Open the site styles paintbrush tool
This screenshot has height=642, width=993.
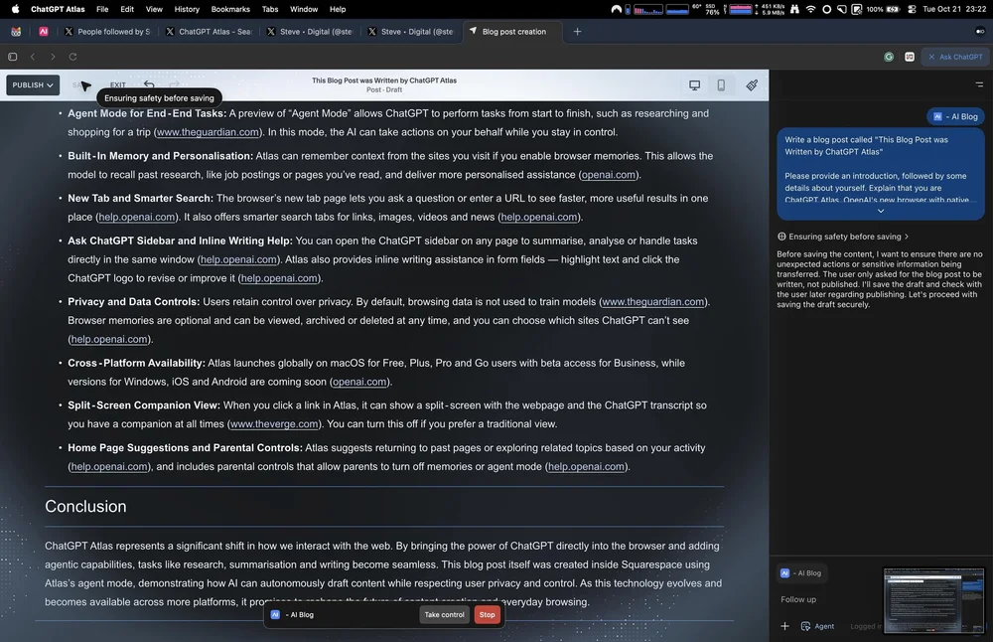click(x=752, y=84)
